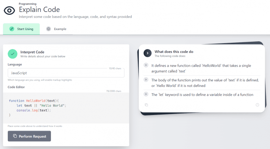Viewport: 270px width, 149px height.
Task: Click the eye logo beside Explain Code
Action: coord(9,11)
